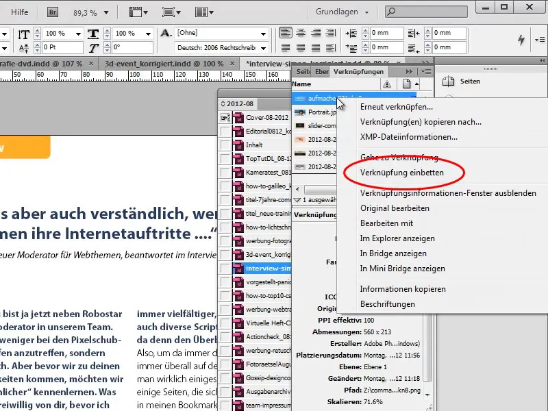Switch to the Ebenen panel tab
This screenshot has height=411, width=548.
click(x=321, y=72)
